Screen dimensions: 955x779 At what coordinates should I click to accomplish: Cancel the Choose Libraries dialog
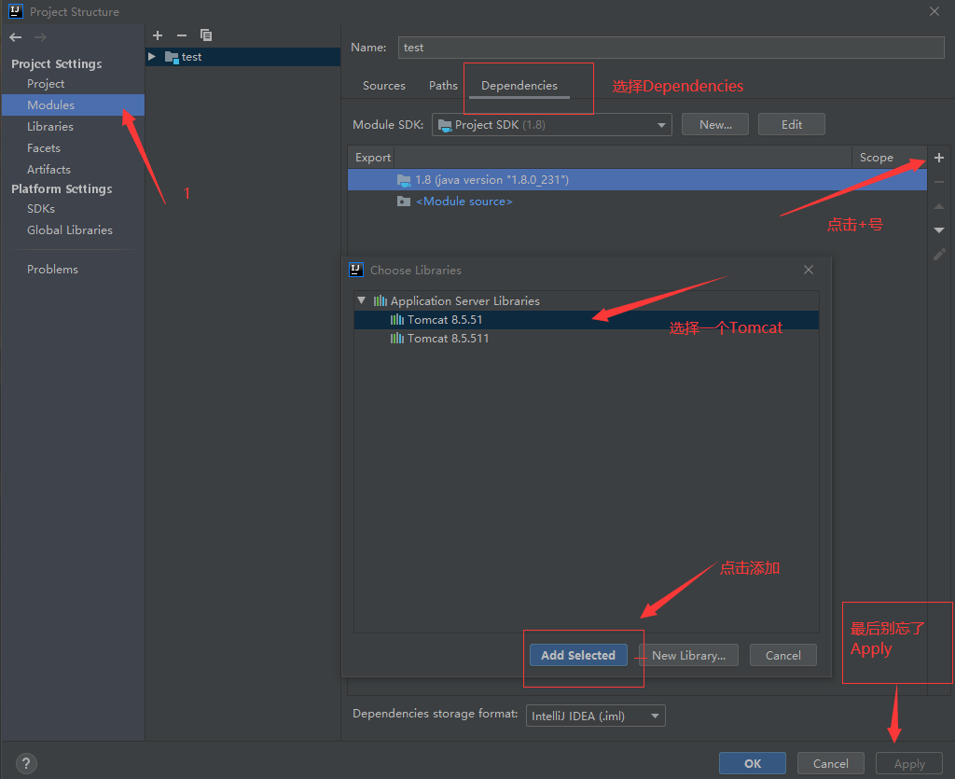pyautogui.click(x=782, y=655)
